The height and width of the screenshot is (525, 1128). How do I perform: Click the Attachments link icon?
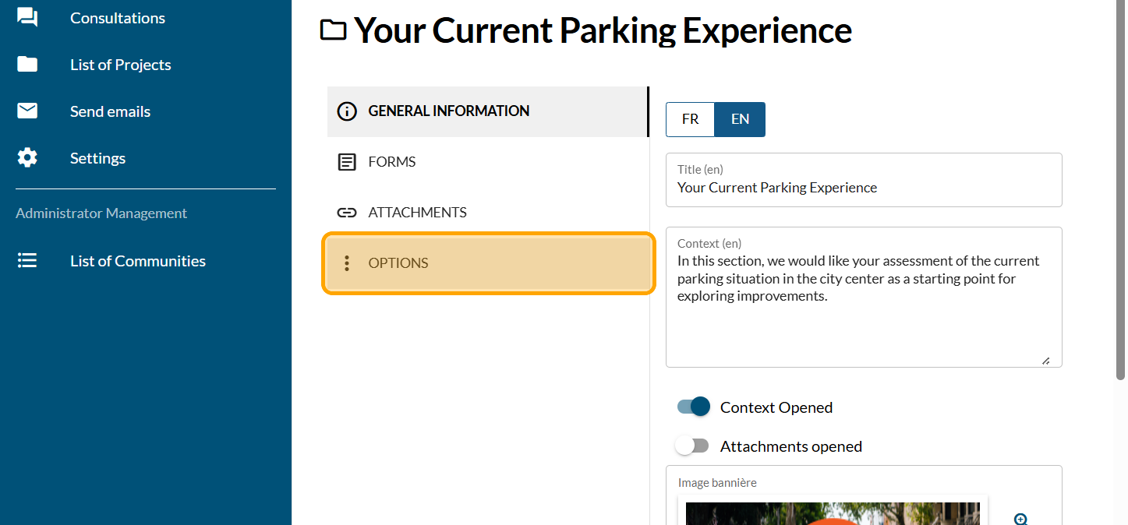click(x=347, y=213)
